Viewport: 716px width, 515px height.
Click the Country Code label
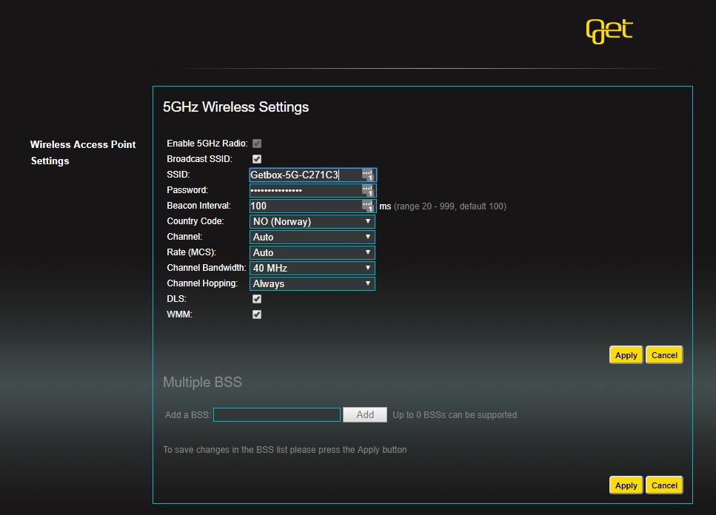click(x=195, y=221)
